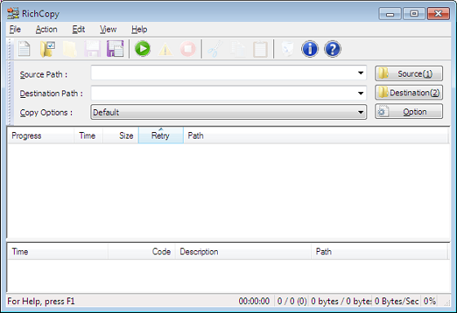Click the 0 Bytes/Sec status entry

[397, 301]
